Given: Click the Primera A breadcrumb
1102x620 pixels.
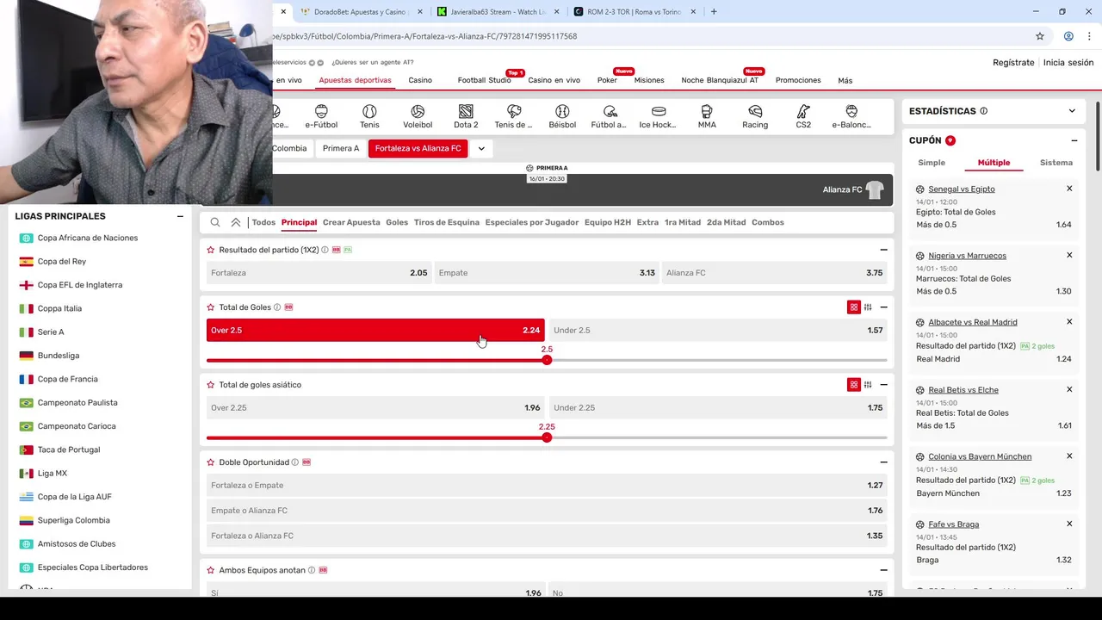Looking at the screenshot, I should pyautogui.click(x=341, y=148).
